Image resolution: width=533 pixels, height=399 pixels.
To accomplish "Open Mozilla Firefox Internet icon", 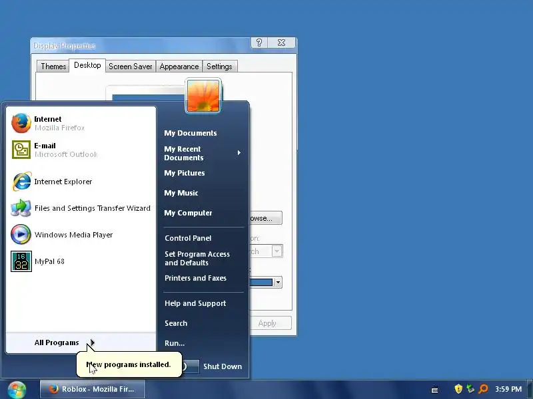I will coord(21,123).
